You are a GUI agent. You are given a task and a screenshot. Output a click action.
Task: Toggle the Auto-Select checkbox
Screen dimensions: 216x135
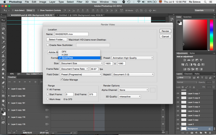pos(13,10)
